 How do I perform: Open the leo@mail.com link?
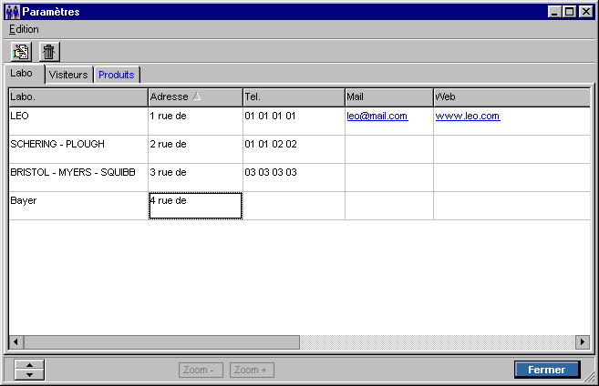tap(377, 116)
